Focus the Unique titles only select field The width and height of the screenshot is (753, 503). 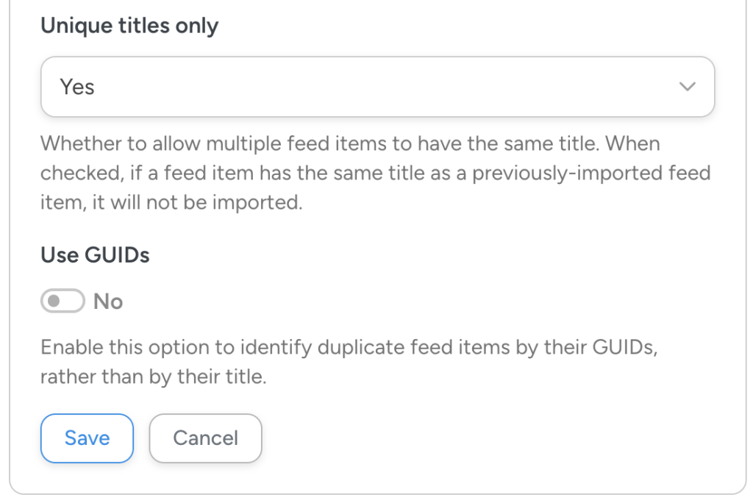[x=376, y=86]
